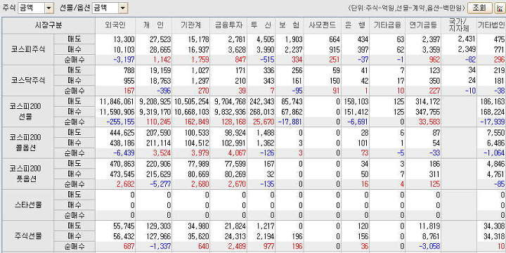506x253 pixels.
Task: Click the chart icon next to 조회
Action: pyautogui.click(x=500, y=8)
